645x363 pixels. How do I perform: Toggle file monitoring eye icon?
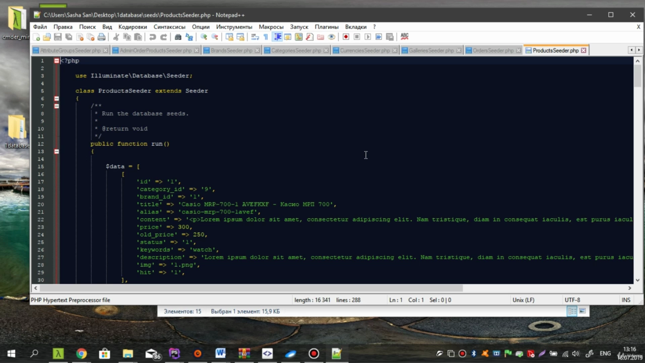pos(332,37)
